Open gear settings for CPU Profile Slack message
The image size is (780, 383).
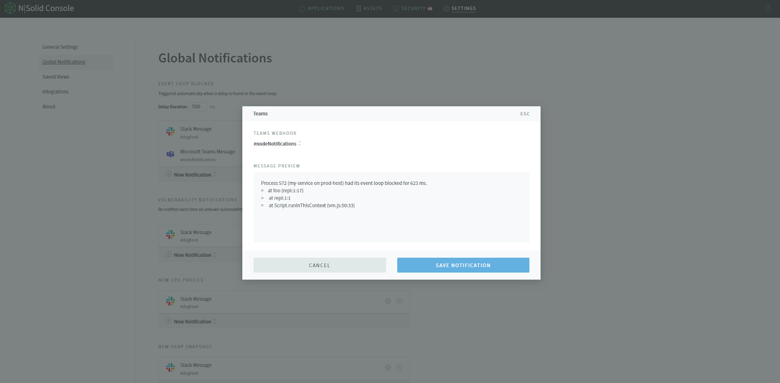click(388, 301)
